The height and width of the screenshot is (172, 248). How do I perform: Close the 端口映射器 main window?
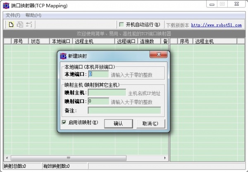[x=236, y=4]
